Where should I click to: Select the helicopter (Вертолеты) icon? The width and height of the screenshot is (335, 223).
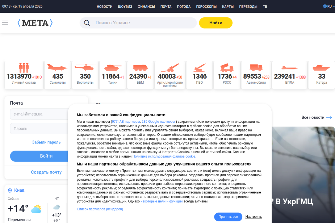pyautogui.click(x=85, y=68)
